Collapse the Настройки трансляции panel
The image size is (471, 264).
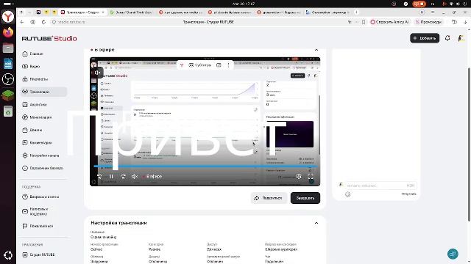point(316,223)
